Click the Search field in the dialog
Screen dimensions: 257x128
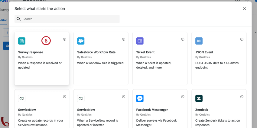67,19
